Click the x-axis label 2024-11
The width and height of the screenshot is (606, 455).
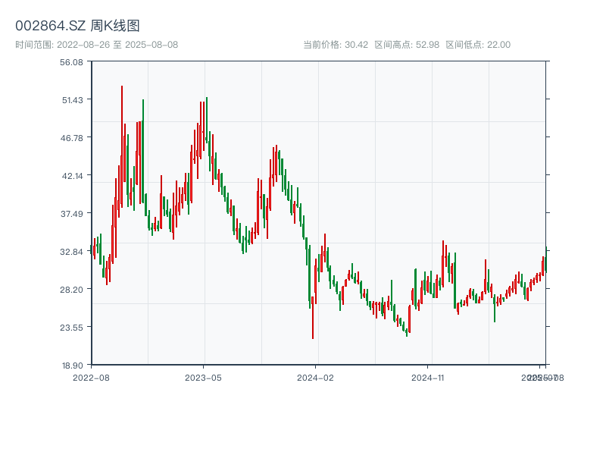click(x=427, y=378)
